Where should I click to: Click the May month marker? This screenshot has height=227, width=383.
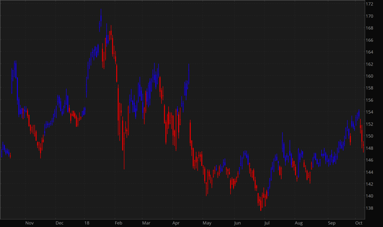tap(207, 223)
